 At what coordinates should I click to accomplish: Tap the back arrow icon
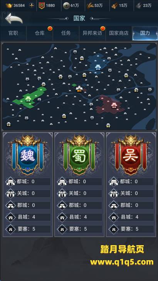pyautogui.click(x=14, y=18)
